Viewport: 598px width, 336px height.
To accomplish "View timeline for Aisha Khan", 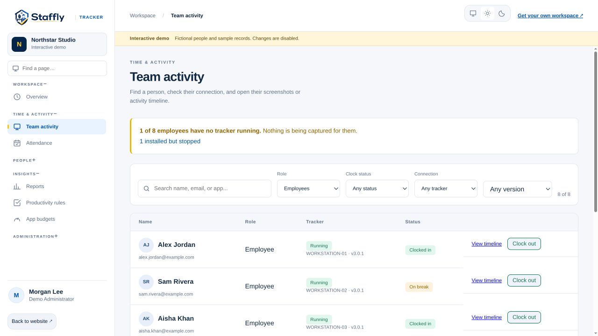I will tap(486, 317).
